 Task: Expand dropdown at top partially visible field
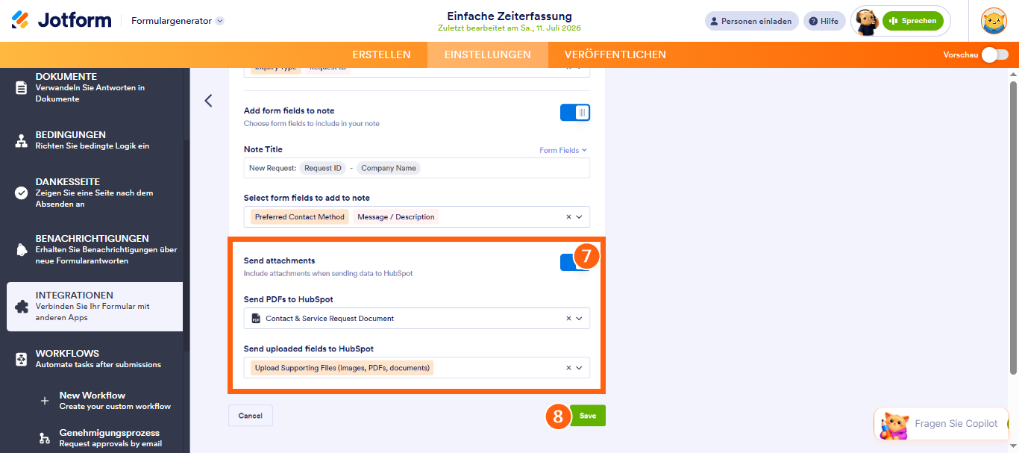click(580, 69)
